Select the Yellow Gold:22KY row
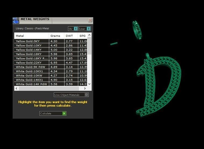This screenshot has width=204, height=149. click(x=51, y=63)
